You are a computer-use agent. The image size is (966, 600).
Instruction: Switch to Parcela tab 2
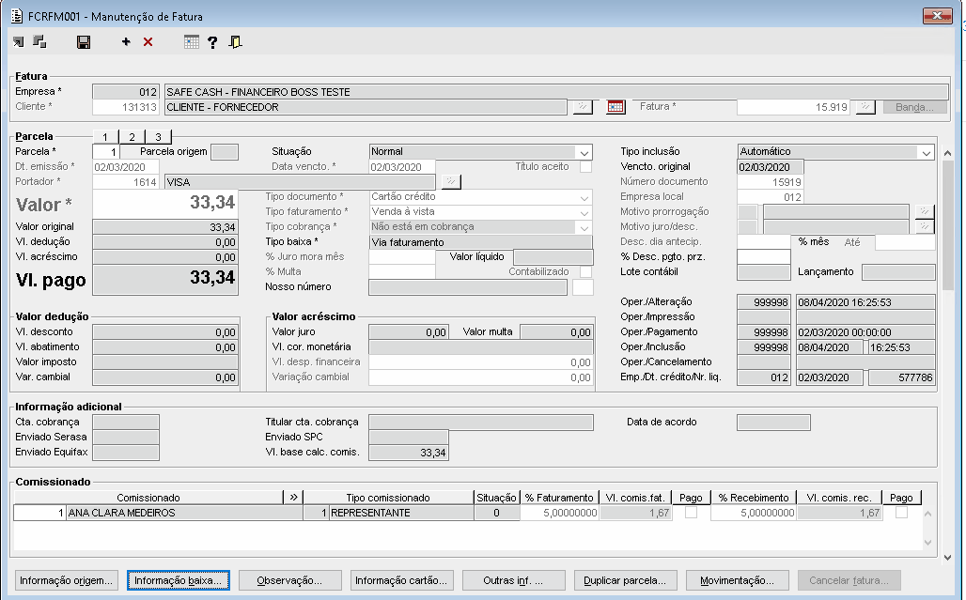[x=132, y=137]
